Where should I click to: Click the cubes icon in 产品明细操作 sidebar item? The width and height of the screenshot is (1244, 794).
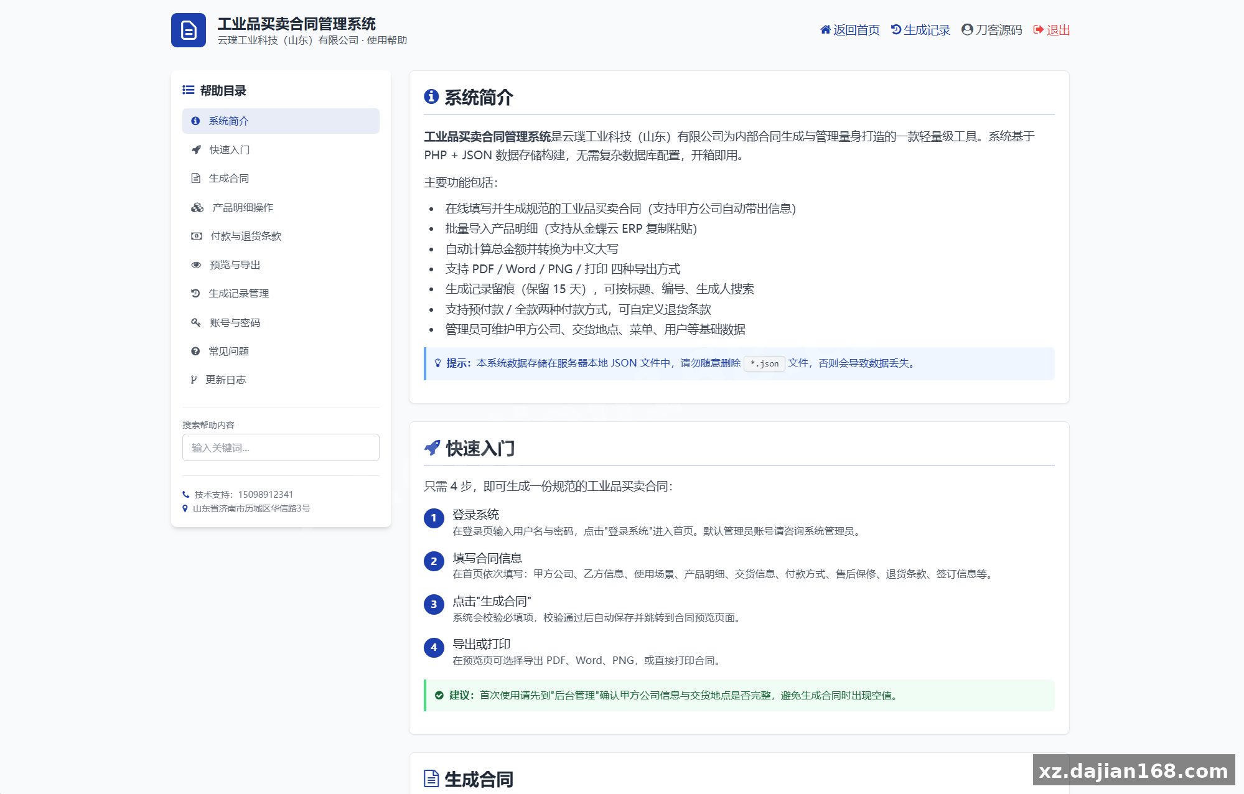coord(197,208)
